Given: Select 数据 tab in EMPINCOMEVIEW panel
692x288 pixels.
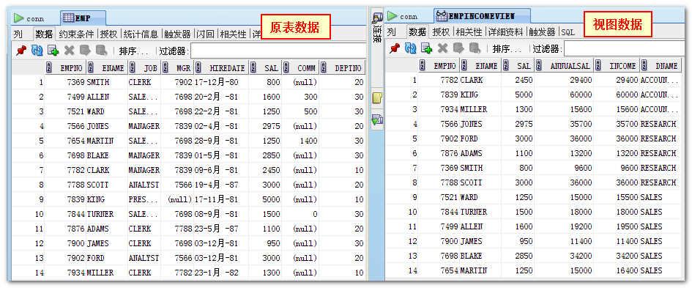Looking at the screenshot, I should tap(417, 32).
